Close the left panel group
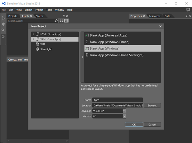 (67, 16)
